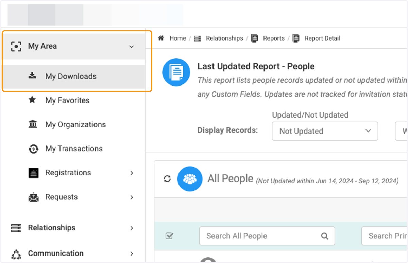Click the My Transactions dollar icon
The height and width of the screenshot is (263, 408).
tap(33, 149)
